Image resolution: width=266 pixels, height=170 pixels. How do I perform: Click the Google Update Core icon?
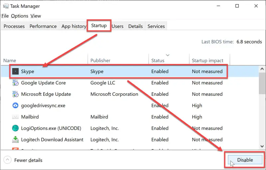click(15, 83)
